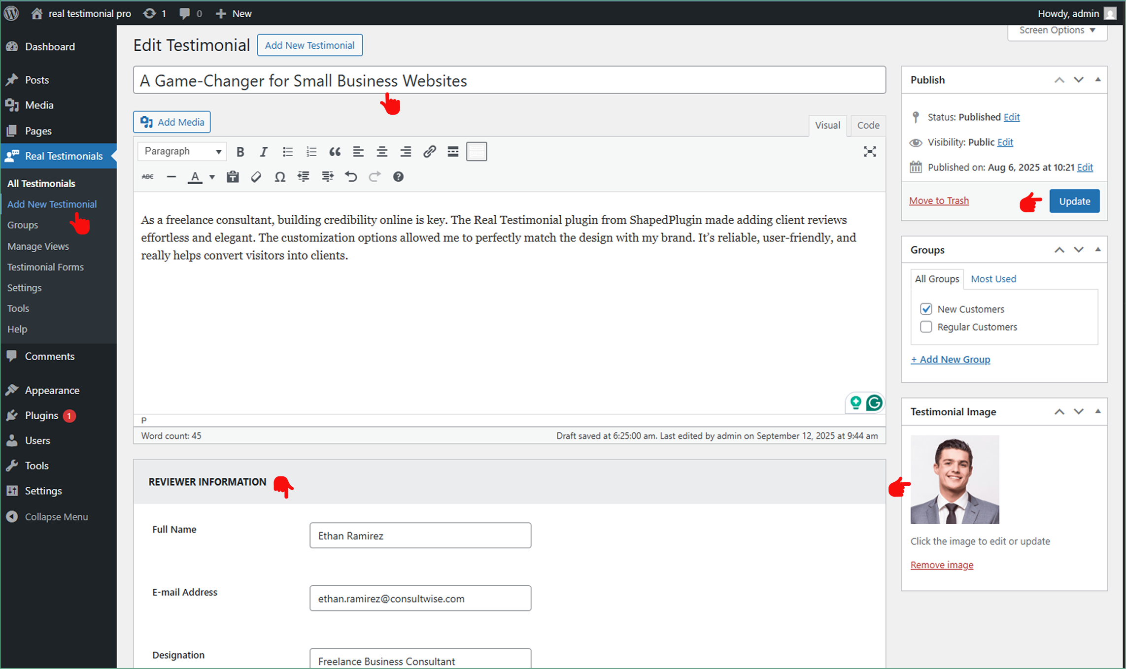Move Groups box down

coord(1079,250)
